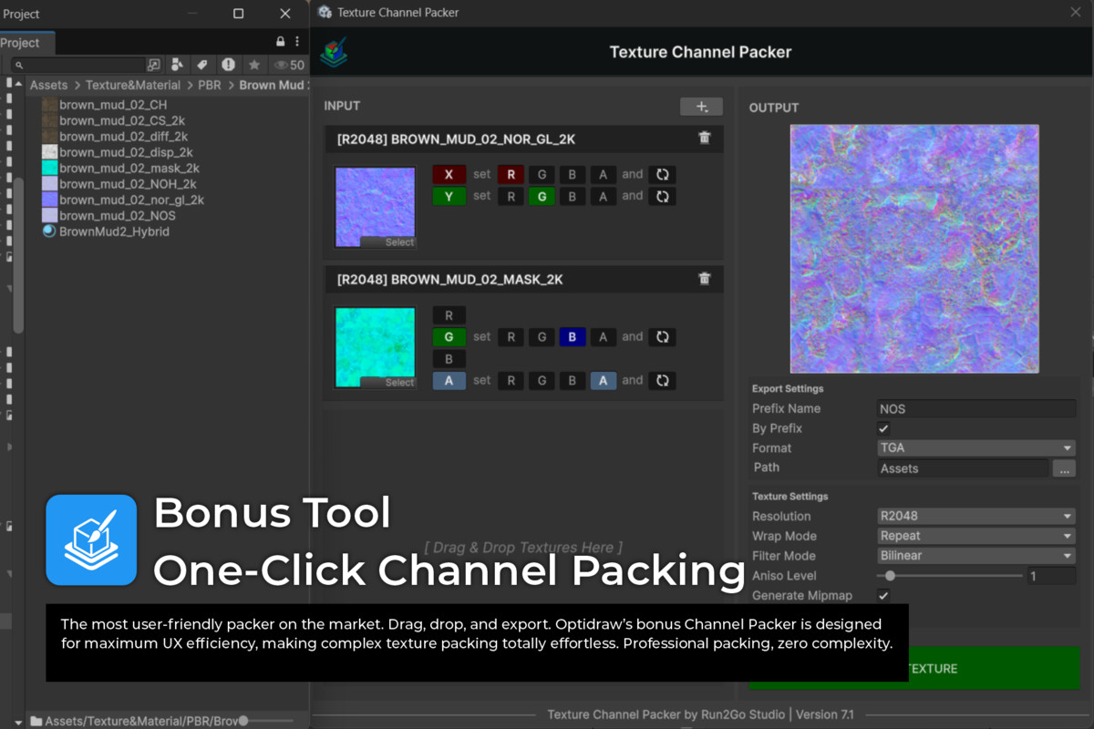
Task: Open the Bonus Tool blue app icon
Action: click(x=91, y=539)
